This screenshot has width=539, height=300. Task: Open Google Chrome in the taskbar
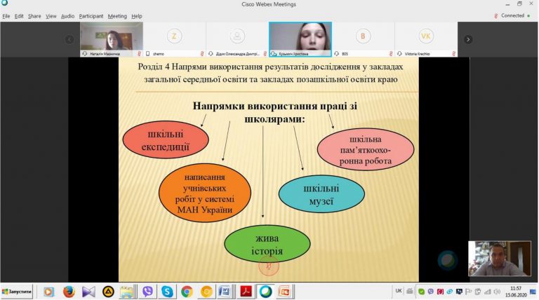187,292
